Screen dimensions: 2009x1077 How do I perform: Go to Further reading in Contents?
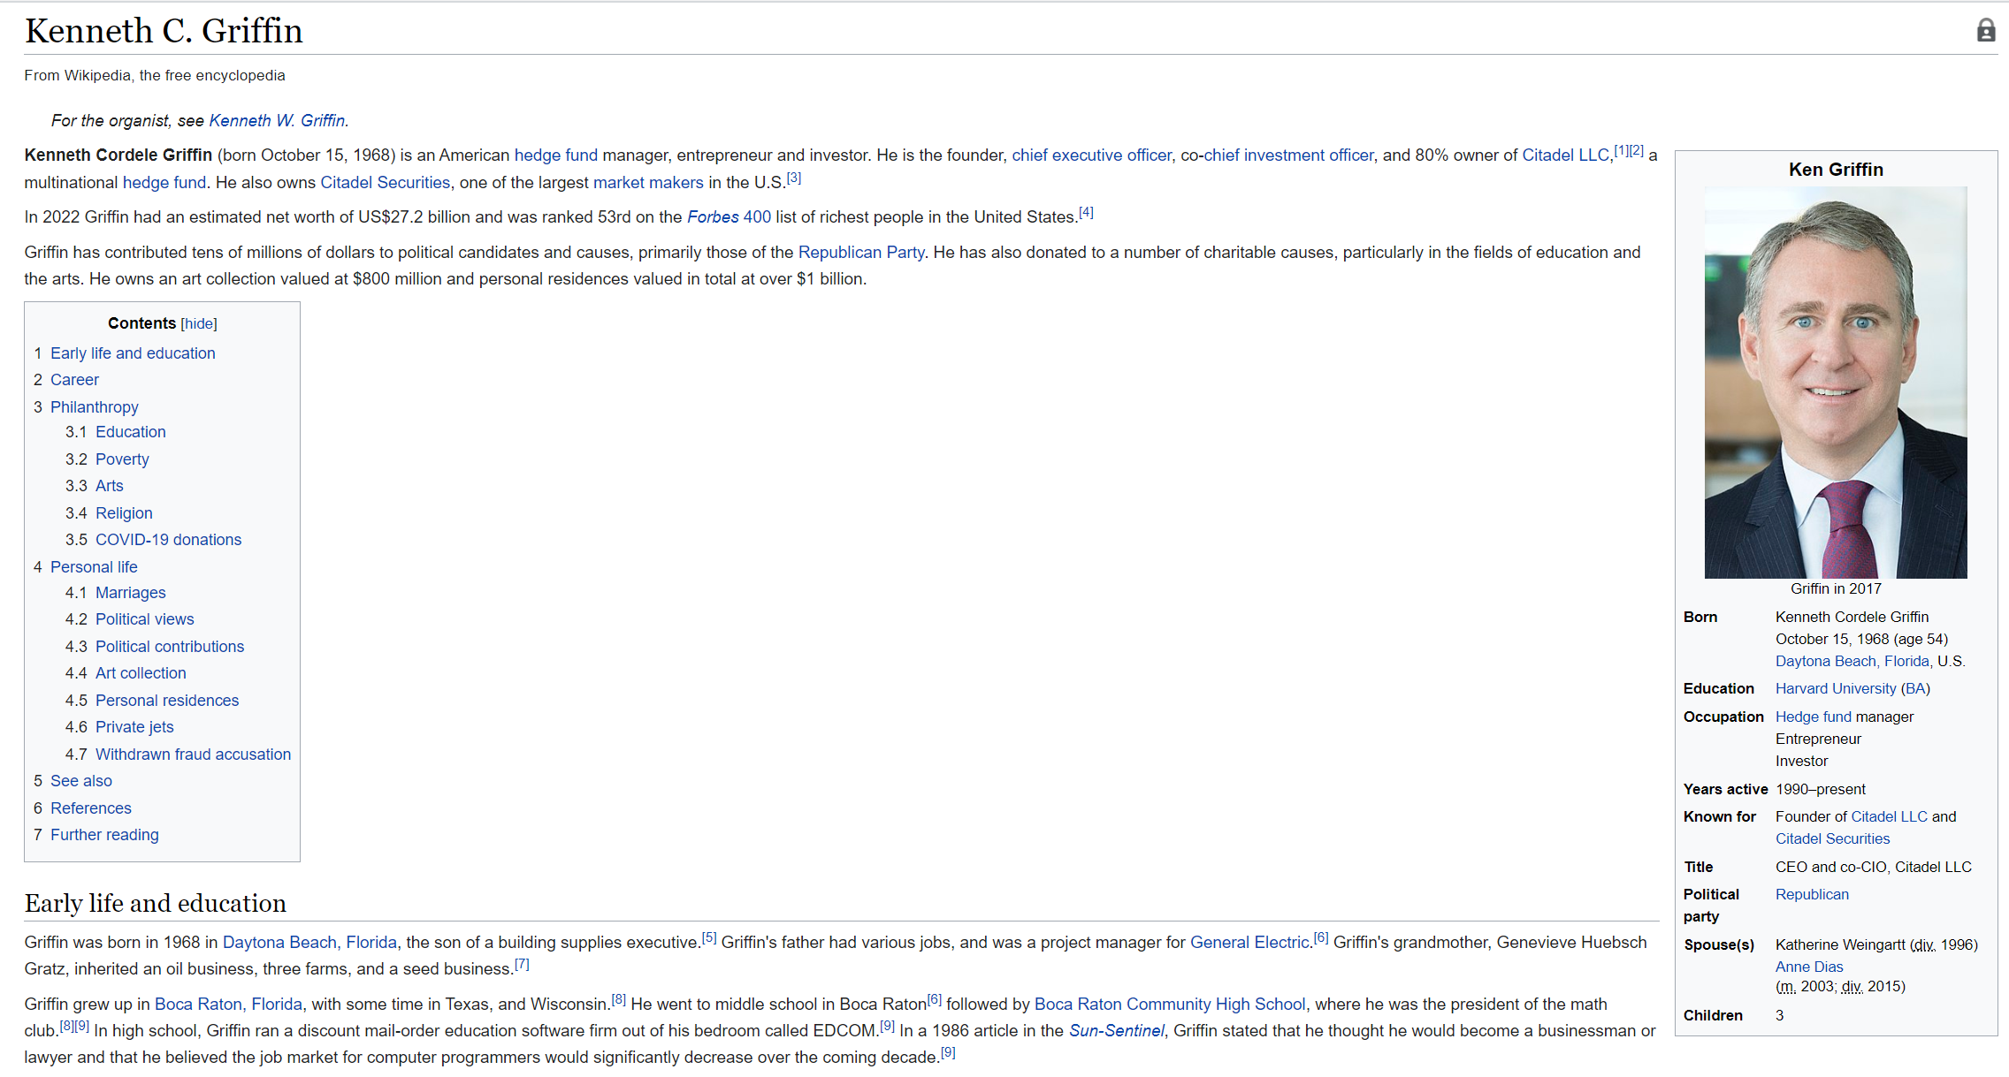point(104,835)
